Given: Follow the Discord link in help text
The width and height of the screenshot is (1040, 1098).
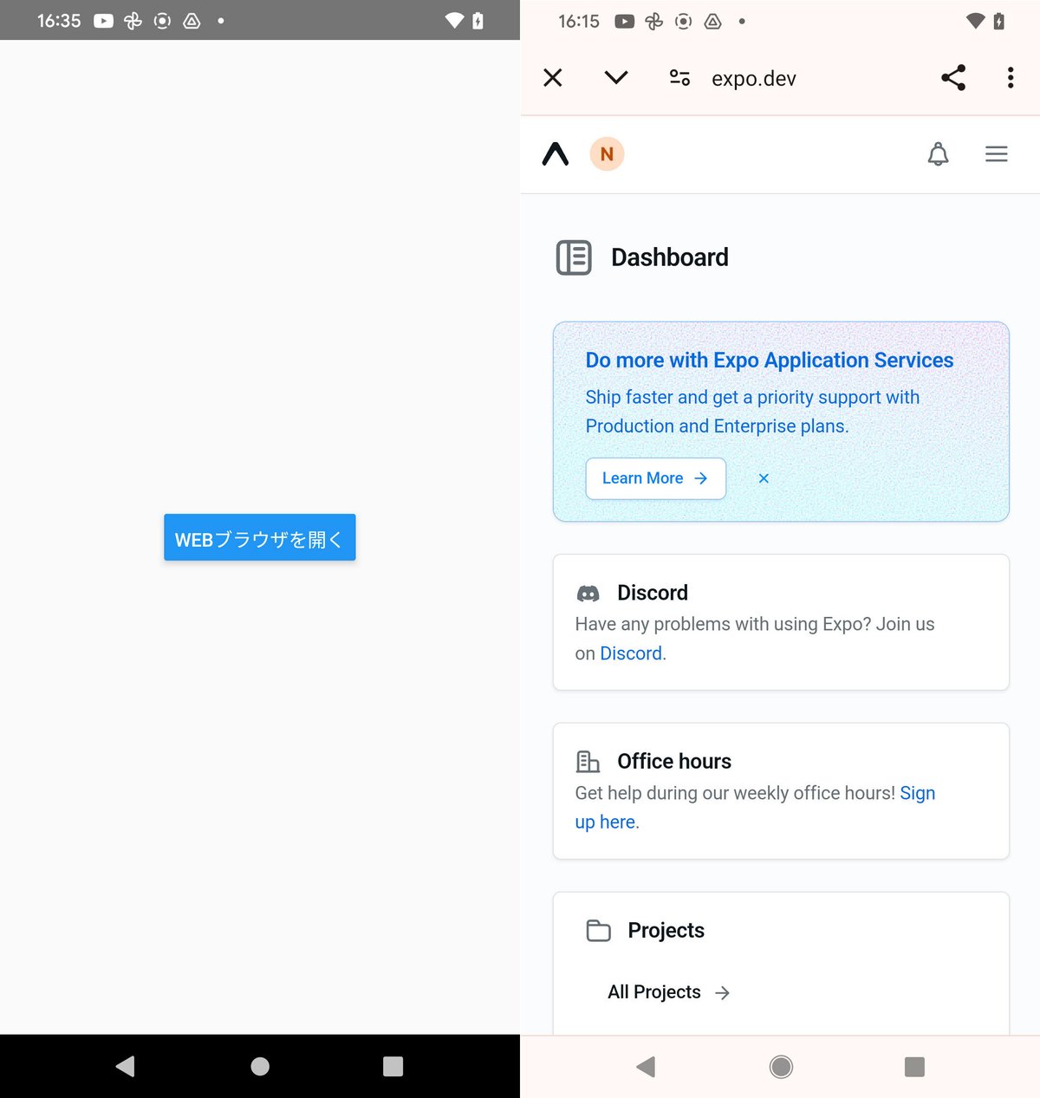Looking at the screenshot, I should click(632, 653).
